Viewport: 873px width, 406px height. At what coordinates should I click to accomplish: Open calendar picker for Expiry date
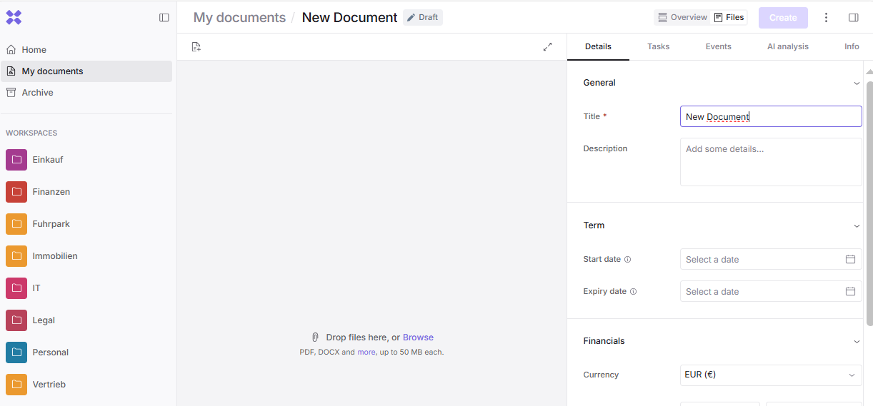click(850, 291)
